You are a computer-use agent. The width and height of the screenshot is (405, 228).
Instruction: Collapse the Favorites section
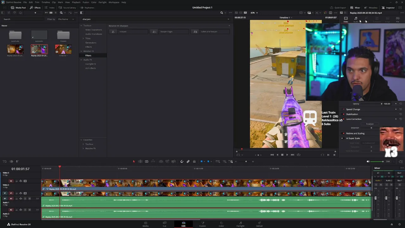(x=81, y=140)
